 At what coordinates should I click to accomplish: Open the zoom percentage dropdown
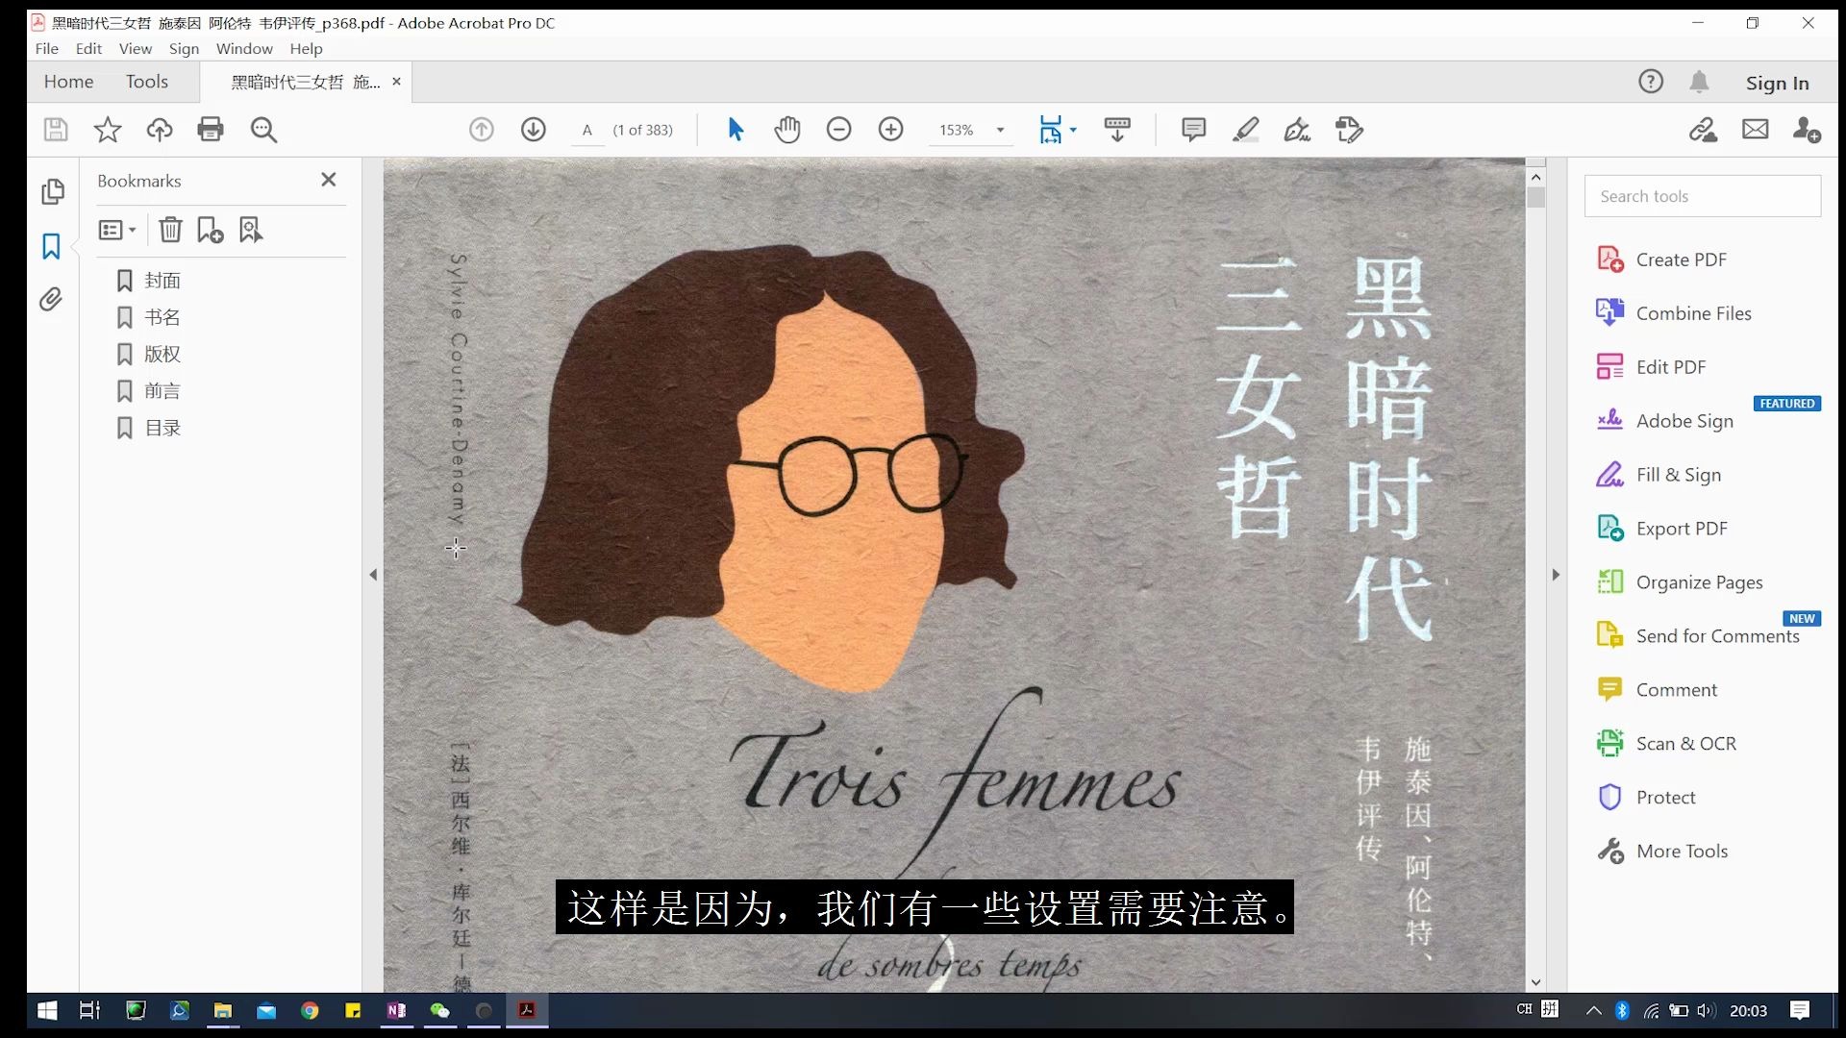(x=1001, y=130)
